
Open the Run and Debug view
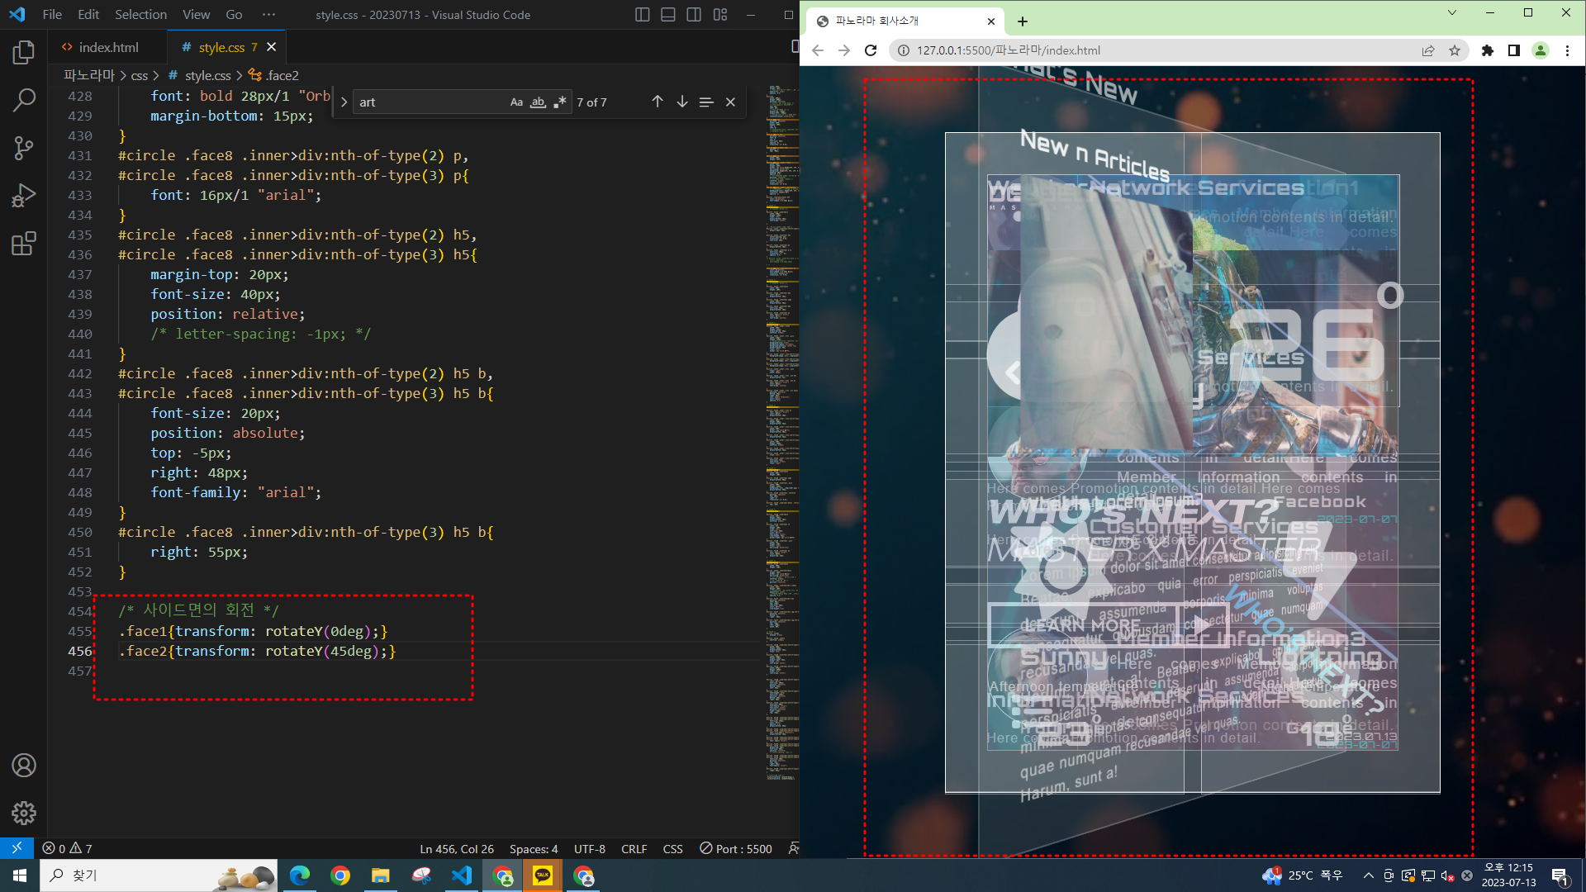pos(24,196)
